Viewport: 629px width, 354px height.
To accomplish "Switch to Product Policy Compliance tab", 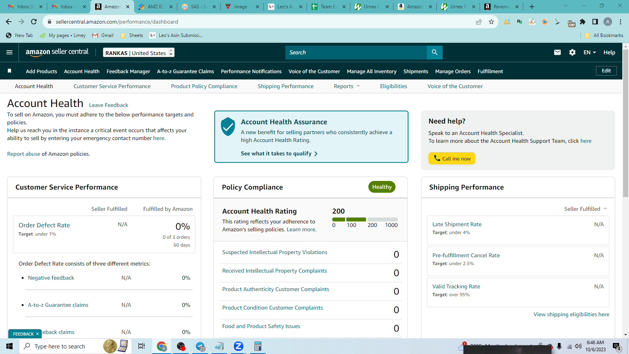I will pos(204,86).
